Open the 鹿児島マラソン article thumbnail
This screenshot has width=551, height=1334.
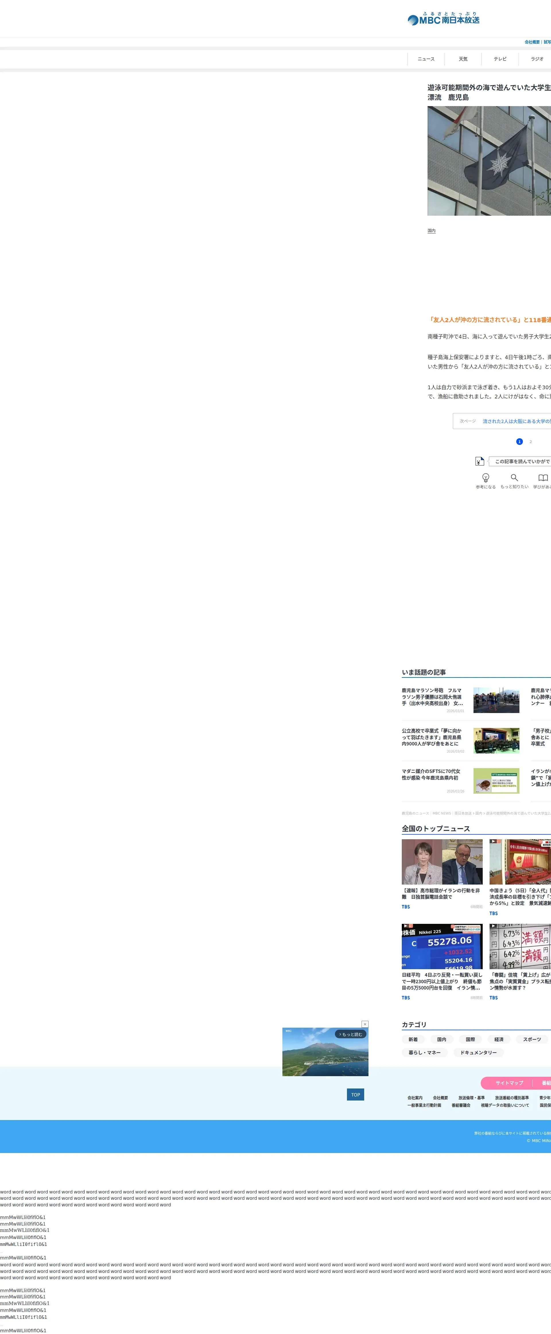pos(496,700)
